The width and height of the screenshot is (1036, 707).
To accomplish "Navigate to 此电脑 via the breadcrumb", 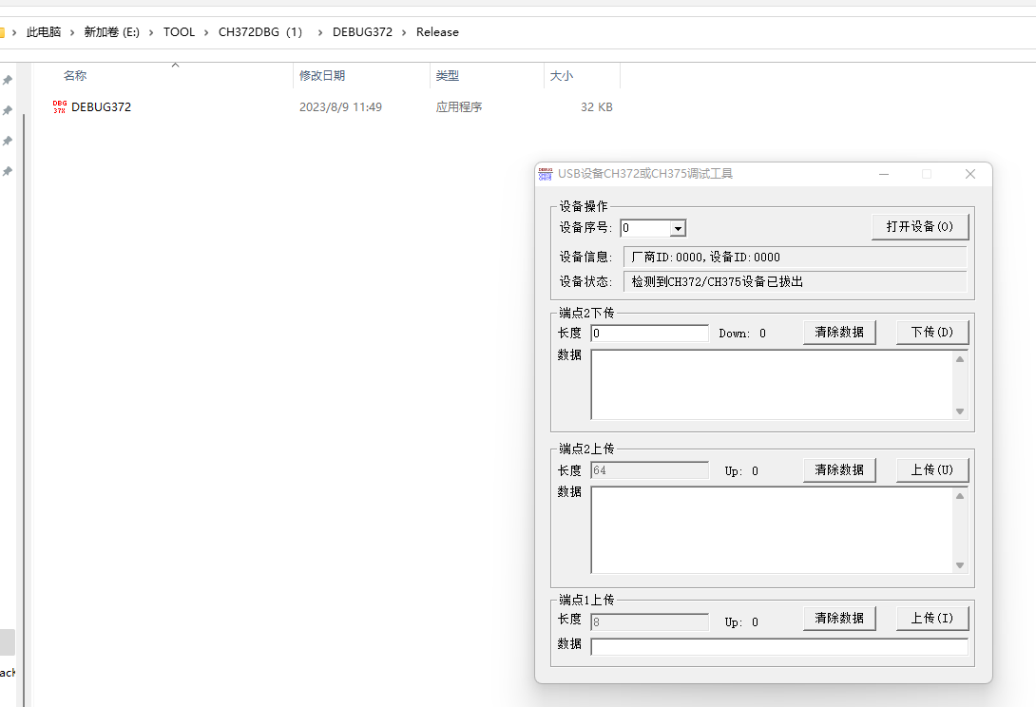I will pyautogui.click(x=43, y=31).
